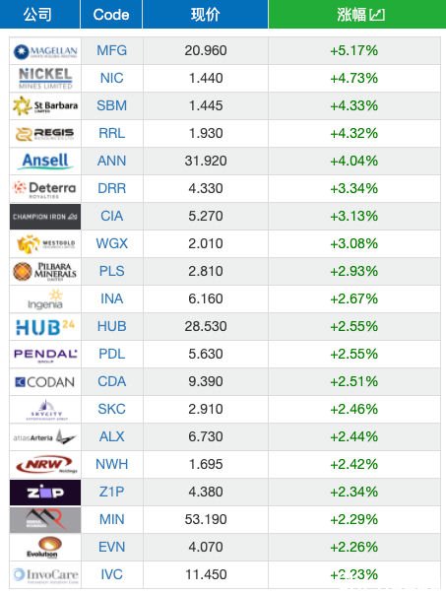Select the +4.04% change for ANN
The image size is (446, 594).
pyautogui.click(x=354, y=161)
